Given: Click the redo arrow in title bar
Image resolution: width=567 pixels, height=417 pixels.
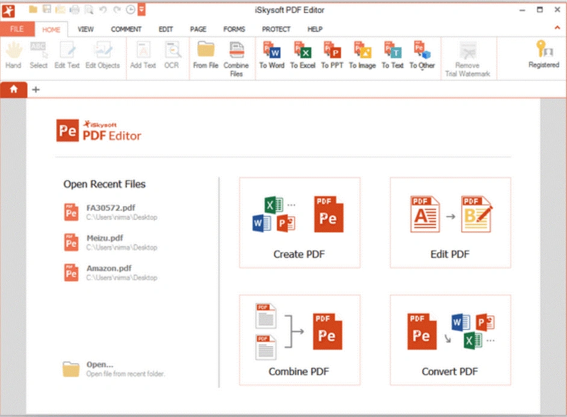Looking at the screenshot, I should pos(117,10).
